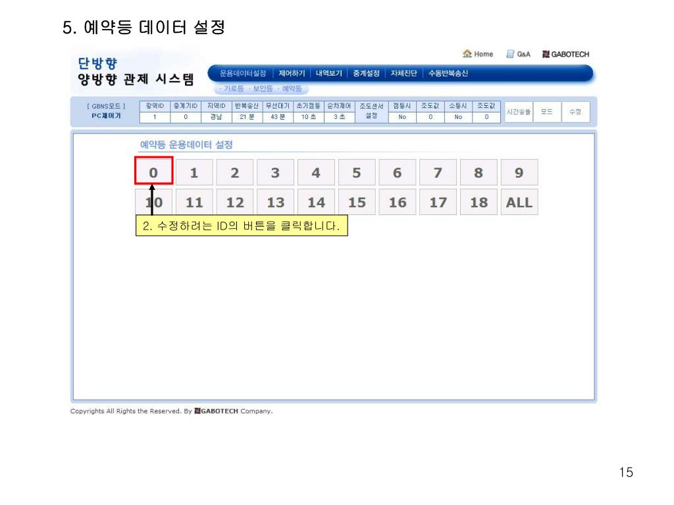Click the ID 11 button
674x505 pixels.
click(x=194, y=202)
